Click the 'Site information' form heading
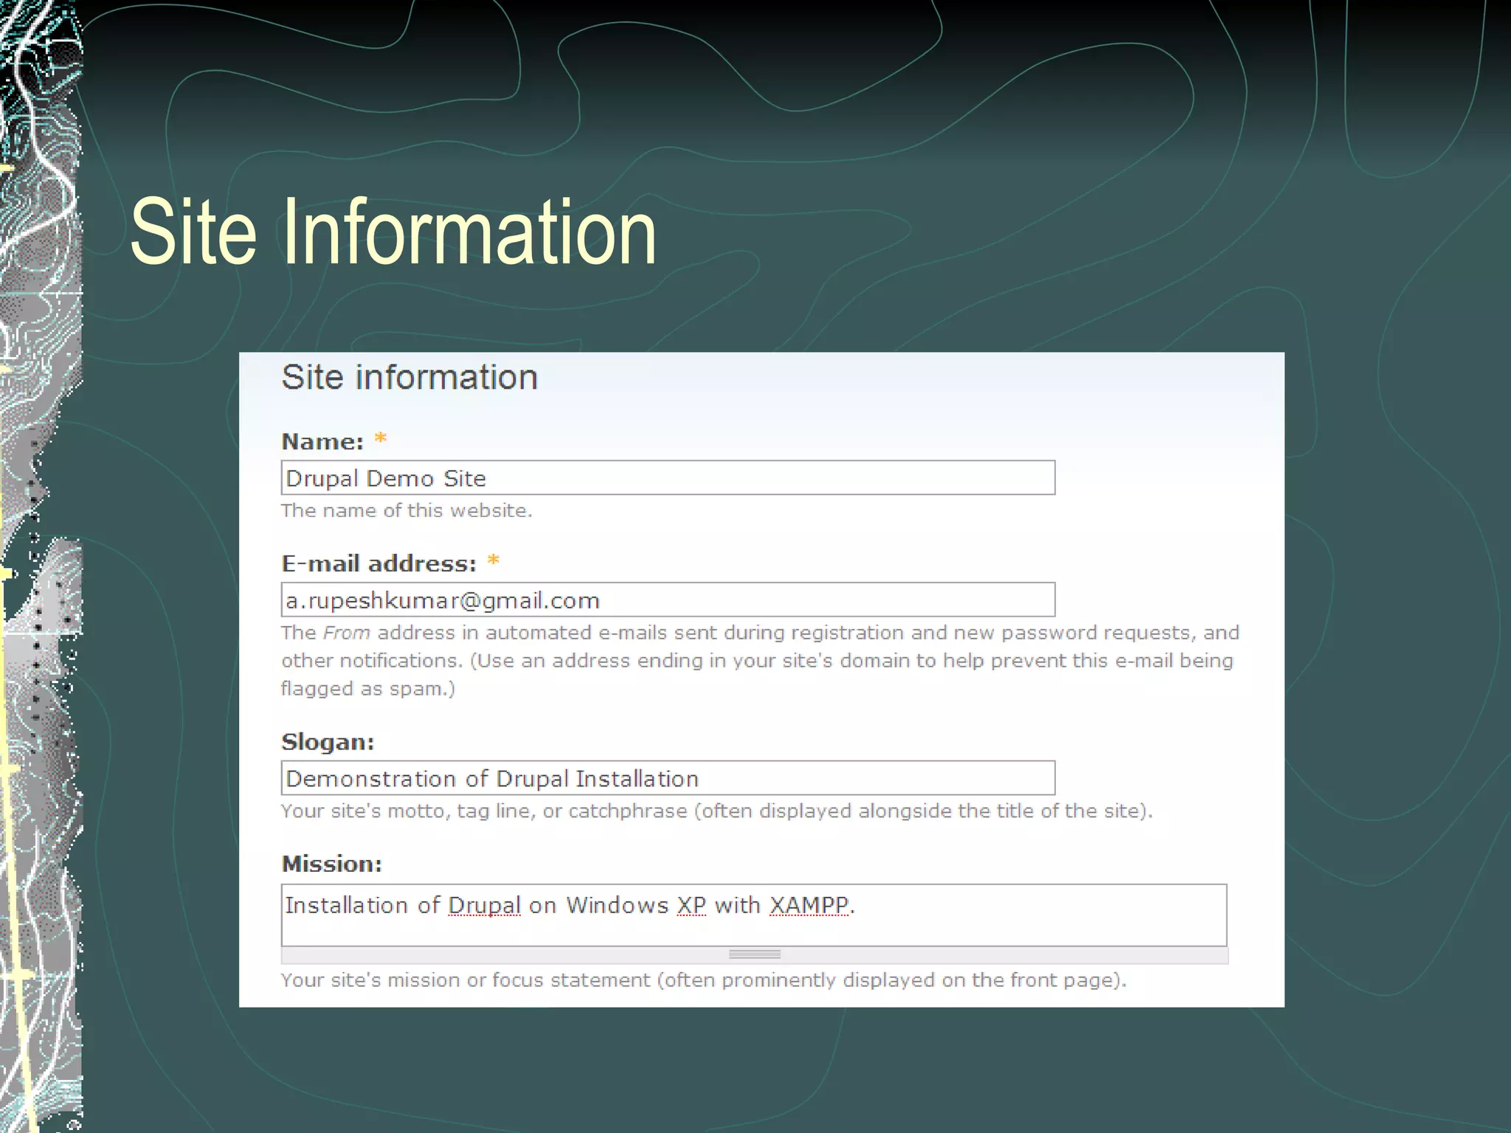This screenshot has width=1511, height=1133. [409, 378]
